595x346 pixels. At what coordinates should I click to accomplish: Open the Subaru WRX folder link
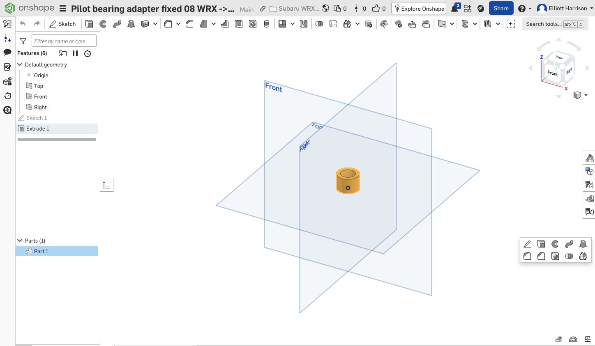[294, 9]
